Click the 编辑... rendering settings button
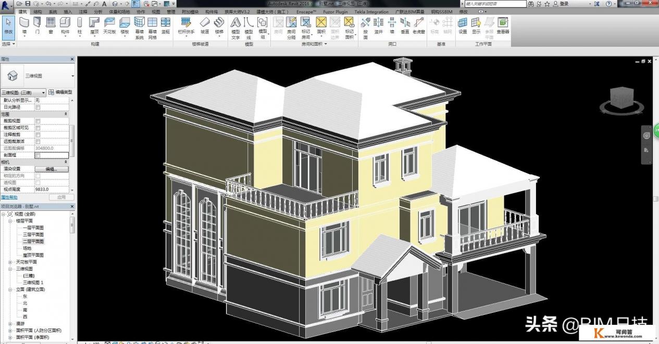The width and height of the screenshot is (659, 344). (52, 169)
